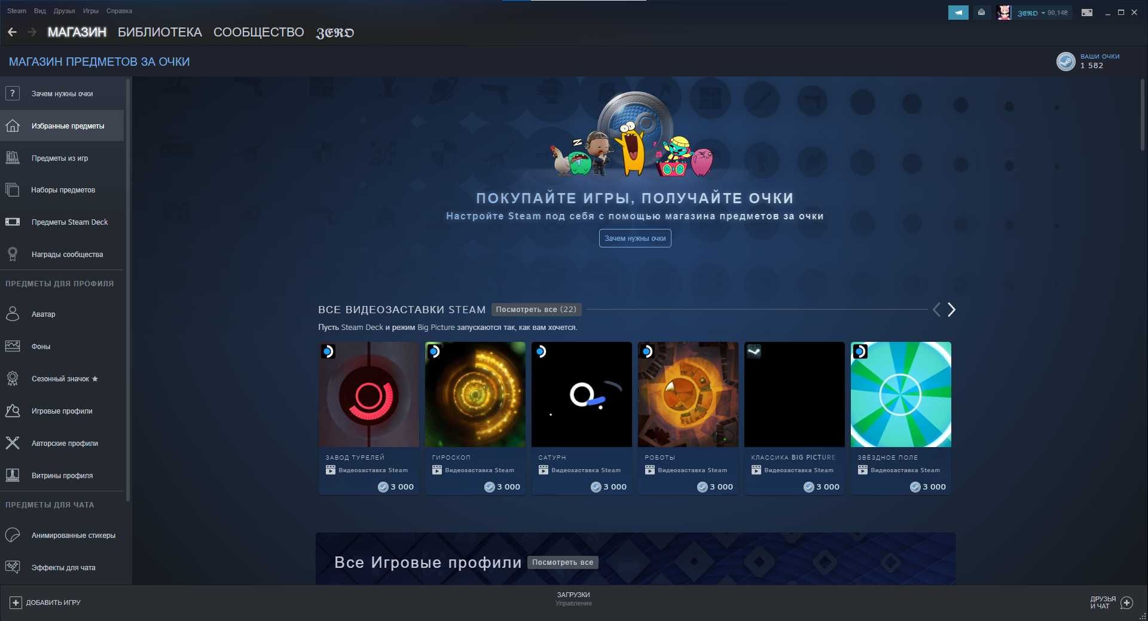Viewport: 1148px width, 621px height.
Task: Click the 3 000 price under Завод турелей
Action: point(396,487)
